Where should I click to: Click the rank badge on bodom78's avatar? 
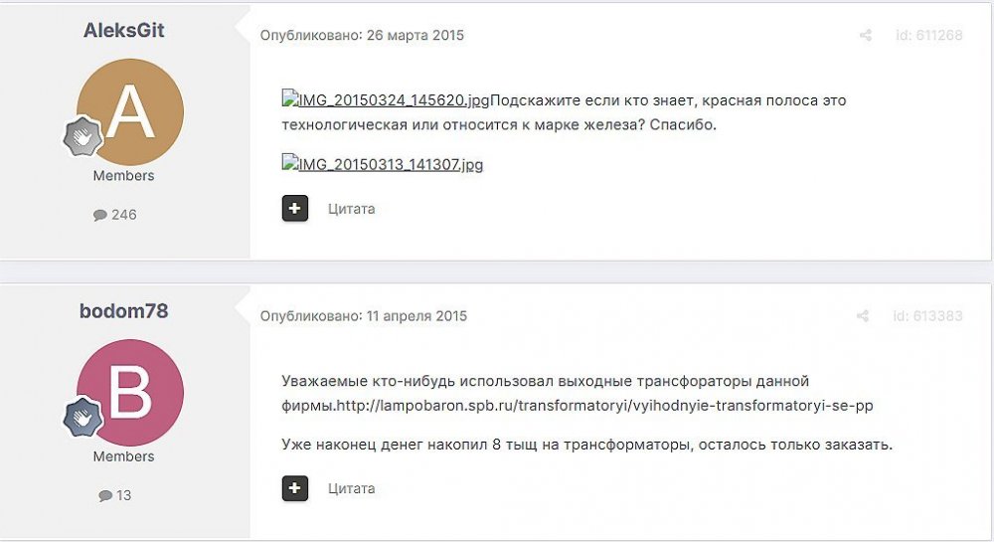coord(83,418)
